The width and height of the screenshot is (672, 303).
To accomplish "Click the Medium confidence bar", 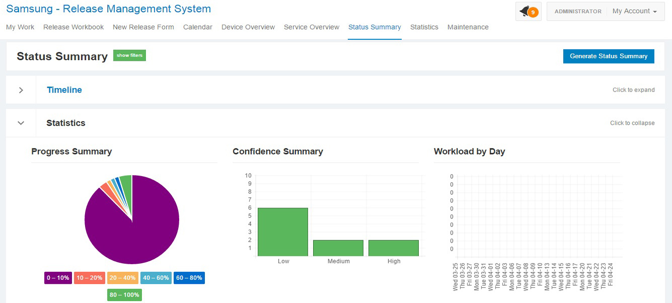I will coord(338,248).
